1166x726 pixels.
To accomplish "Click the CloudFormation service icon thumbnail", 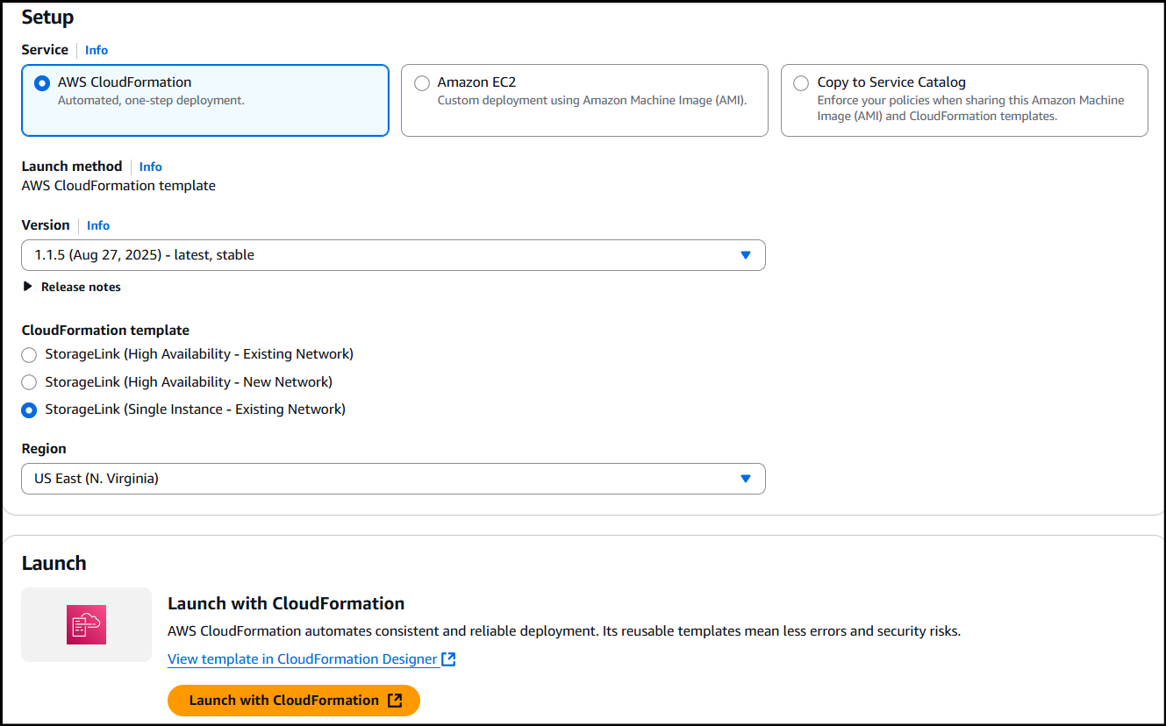I will coord(86,624).
